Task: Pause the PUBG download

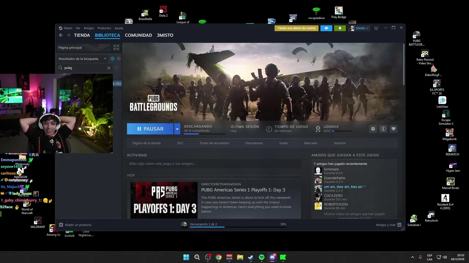Action: tap(150, 129)
